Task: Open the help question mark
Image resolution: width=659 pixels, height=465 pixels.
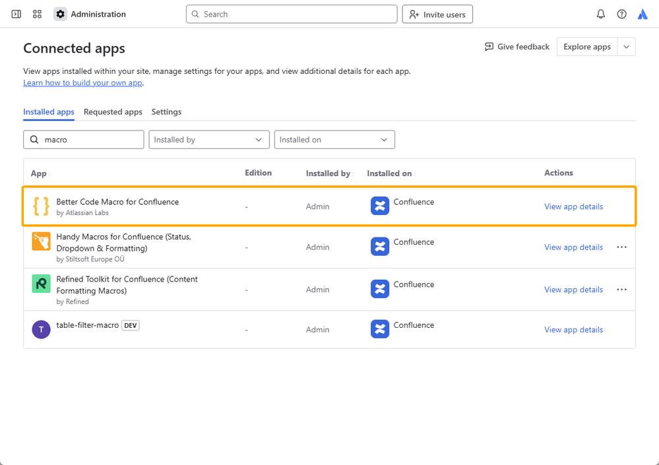Action: pos(621,14)
